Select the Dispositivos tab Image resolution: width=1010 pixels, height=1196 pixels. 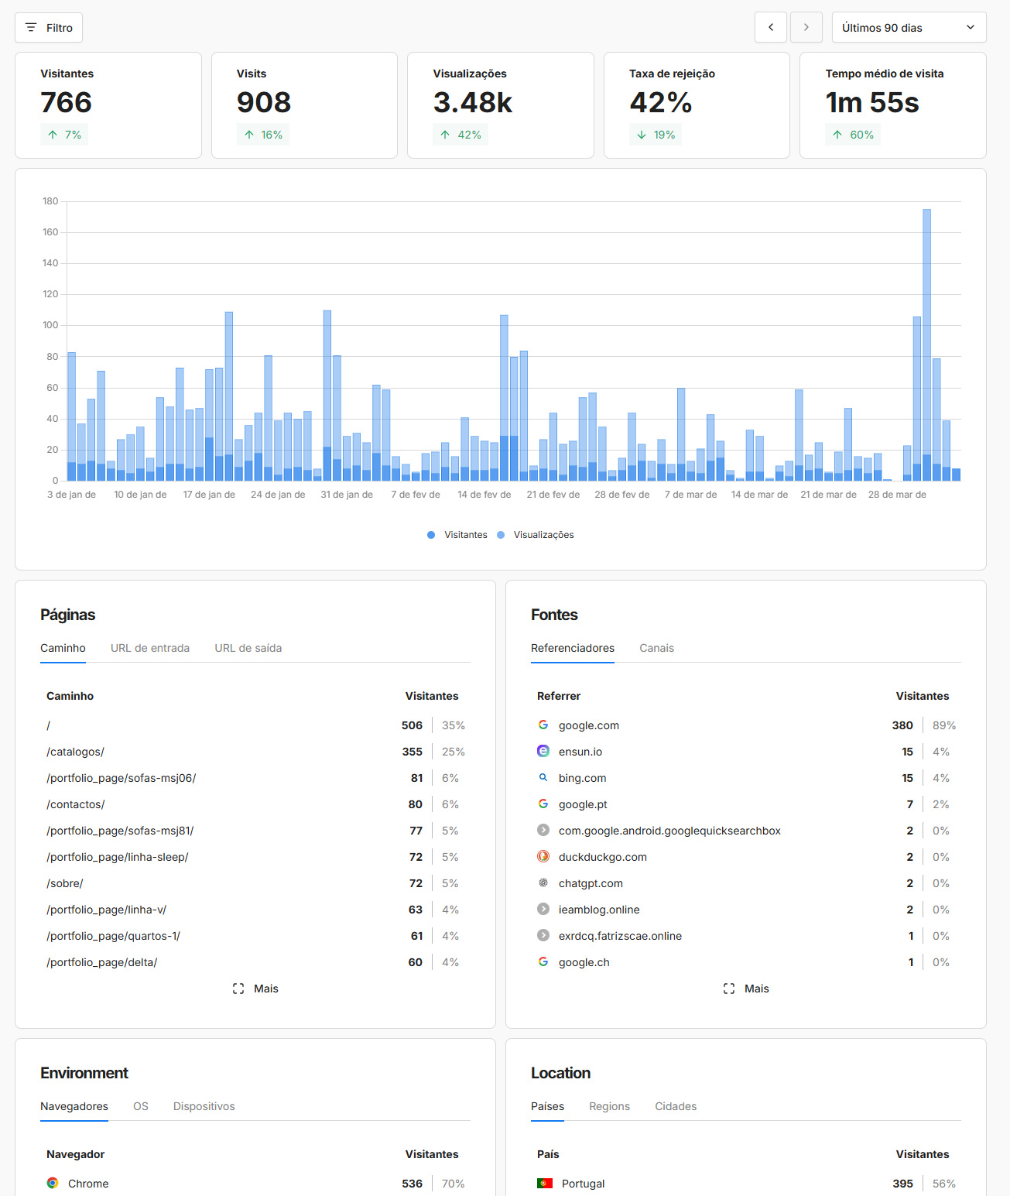204,1106
